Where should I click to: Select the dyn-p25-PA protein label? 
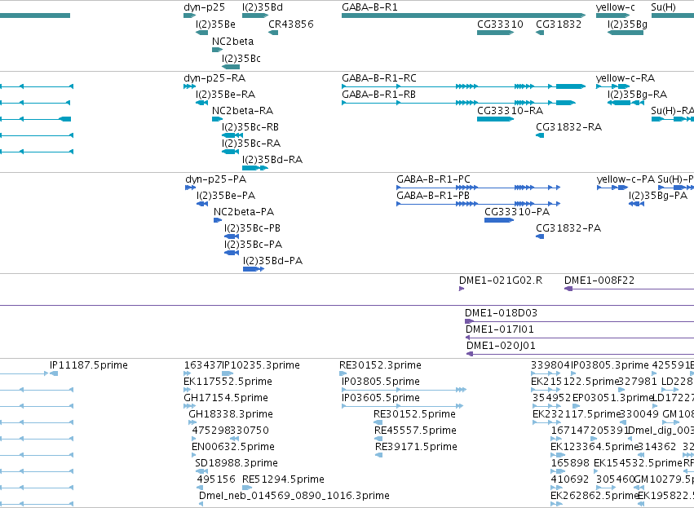(x=215, y=179)
